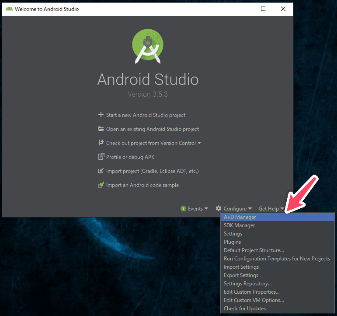Click the Profile or debug APK icon
Screen dimensions: 337x316
coord(101,157)
